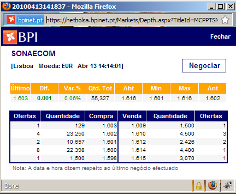Click the Ant column header
This screenshot has width=236, height=196.
pyautogui.click(x=213, y=88)
